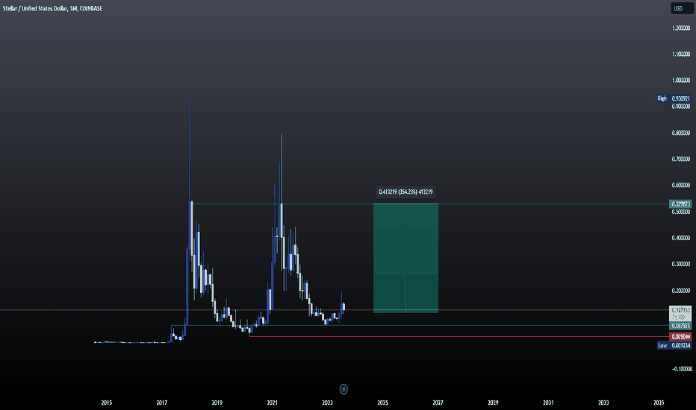Click the 2025 label on time axis
The image size is (696, 410).
tap(382, 403)
